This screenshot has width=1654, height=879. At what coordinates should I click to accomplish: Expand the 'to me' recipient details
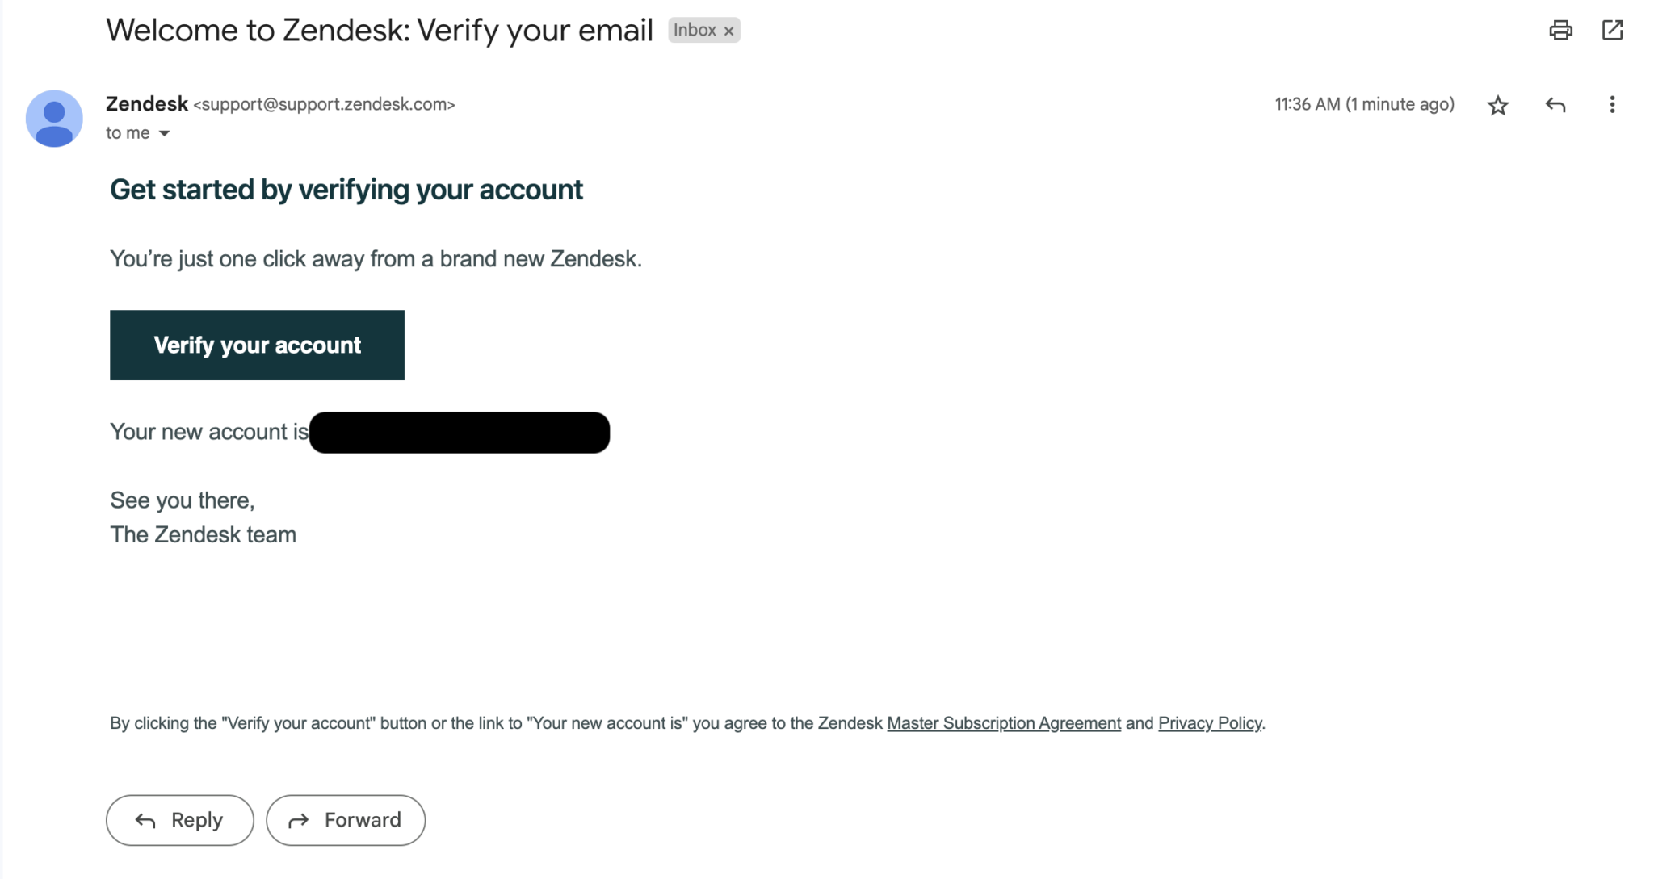click(127, 132)
